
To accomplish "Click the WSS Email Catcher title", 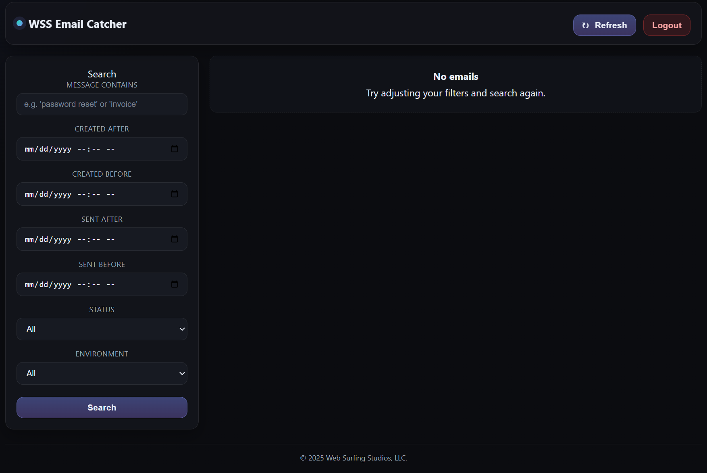I will coord(77,24).
